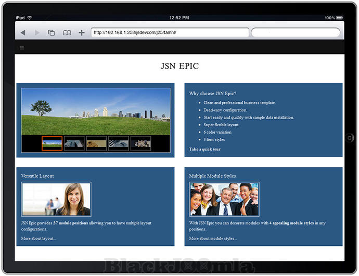Viewport: 359px width, 276px height.
Task: Click the business team group photo
Action: tap(224, 199)
